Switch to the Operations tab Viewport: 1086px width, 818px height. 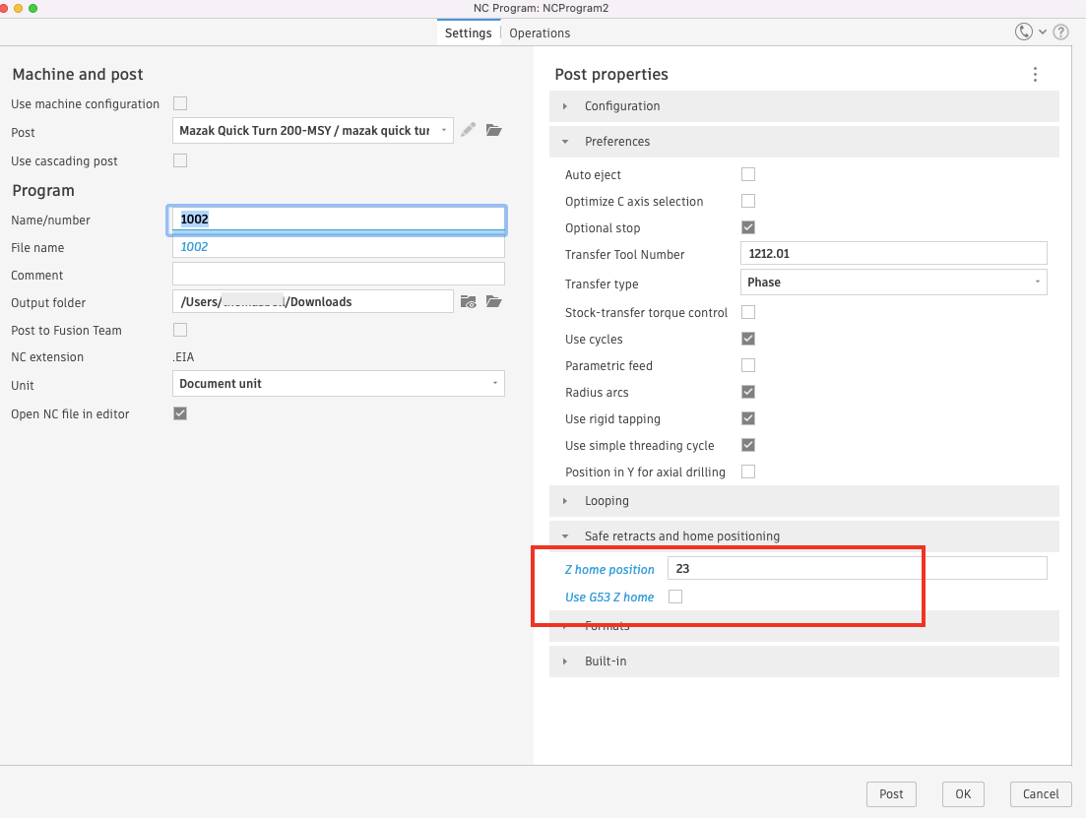click(540, 32)
